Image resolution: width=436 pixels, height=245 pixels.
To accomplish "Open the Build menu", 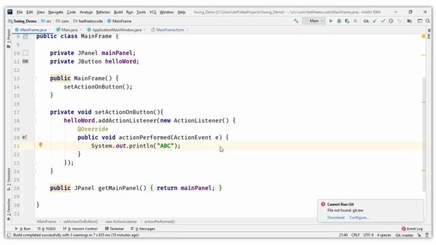I will 118,12.
